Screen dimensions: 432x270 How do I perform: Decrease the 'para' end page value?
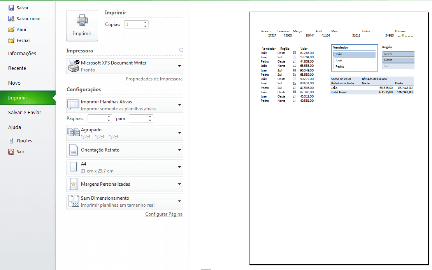pyautogui.click(x=150, y=120)
